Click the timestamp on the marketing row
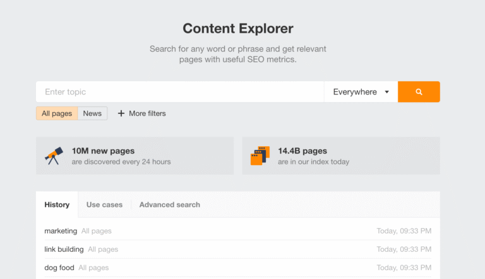The height and width of the screenshot is (279, 485). click(x=404, y=231)
